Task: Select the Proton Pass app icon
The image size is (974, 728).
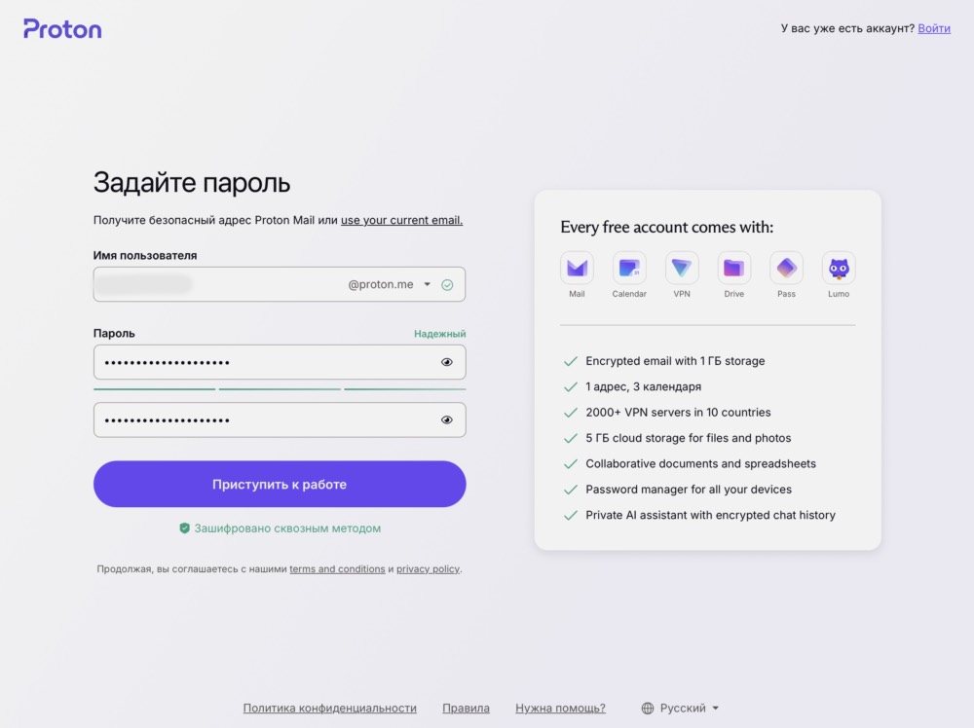Action: click(x=786, y=268)
